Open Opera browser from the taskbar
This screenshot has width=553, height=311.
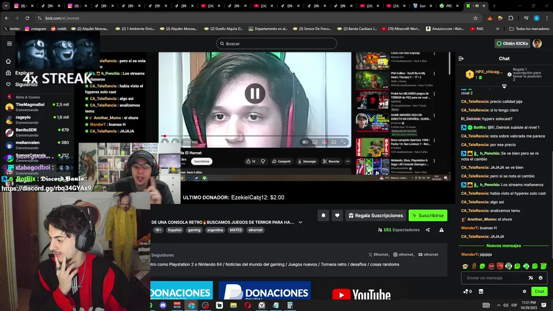pyautogui.click(x=248, y=305)
